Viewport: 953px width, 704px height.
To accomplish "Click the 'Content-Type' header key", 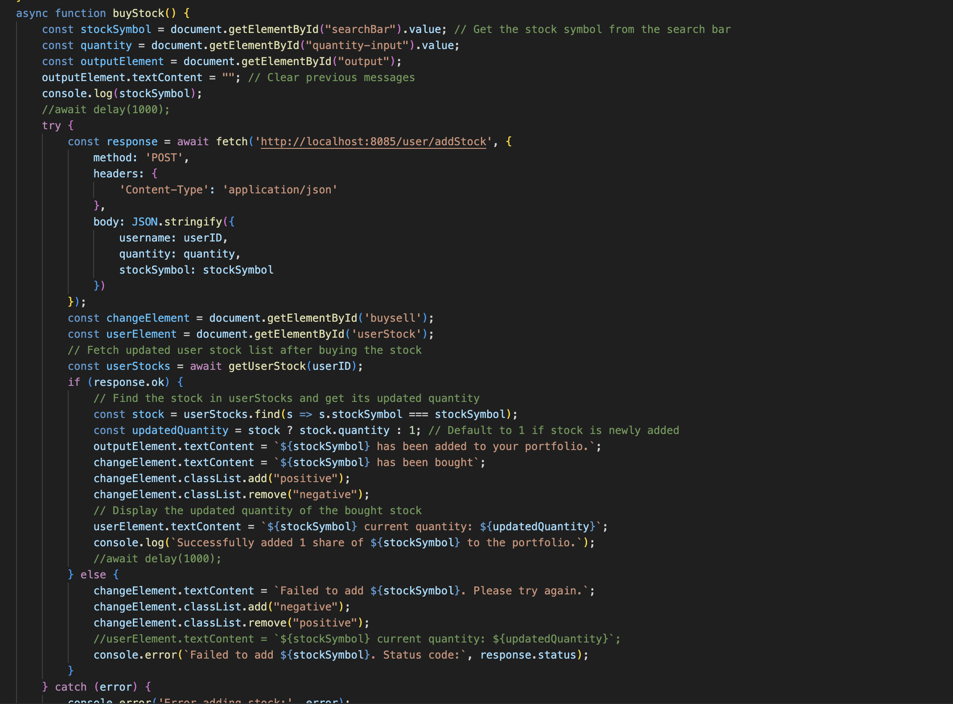I will click(x=164, y=190).
